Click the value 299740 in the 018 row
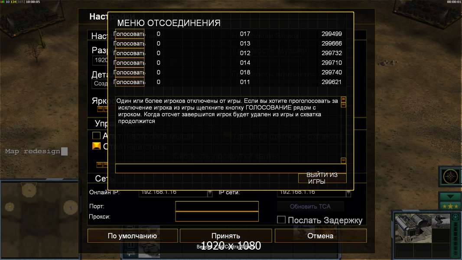The width and height of the screenshot is (462, 260). click(x=332, y=72)
